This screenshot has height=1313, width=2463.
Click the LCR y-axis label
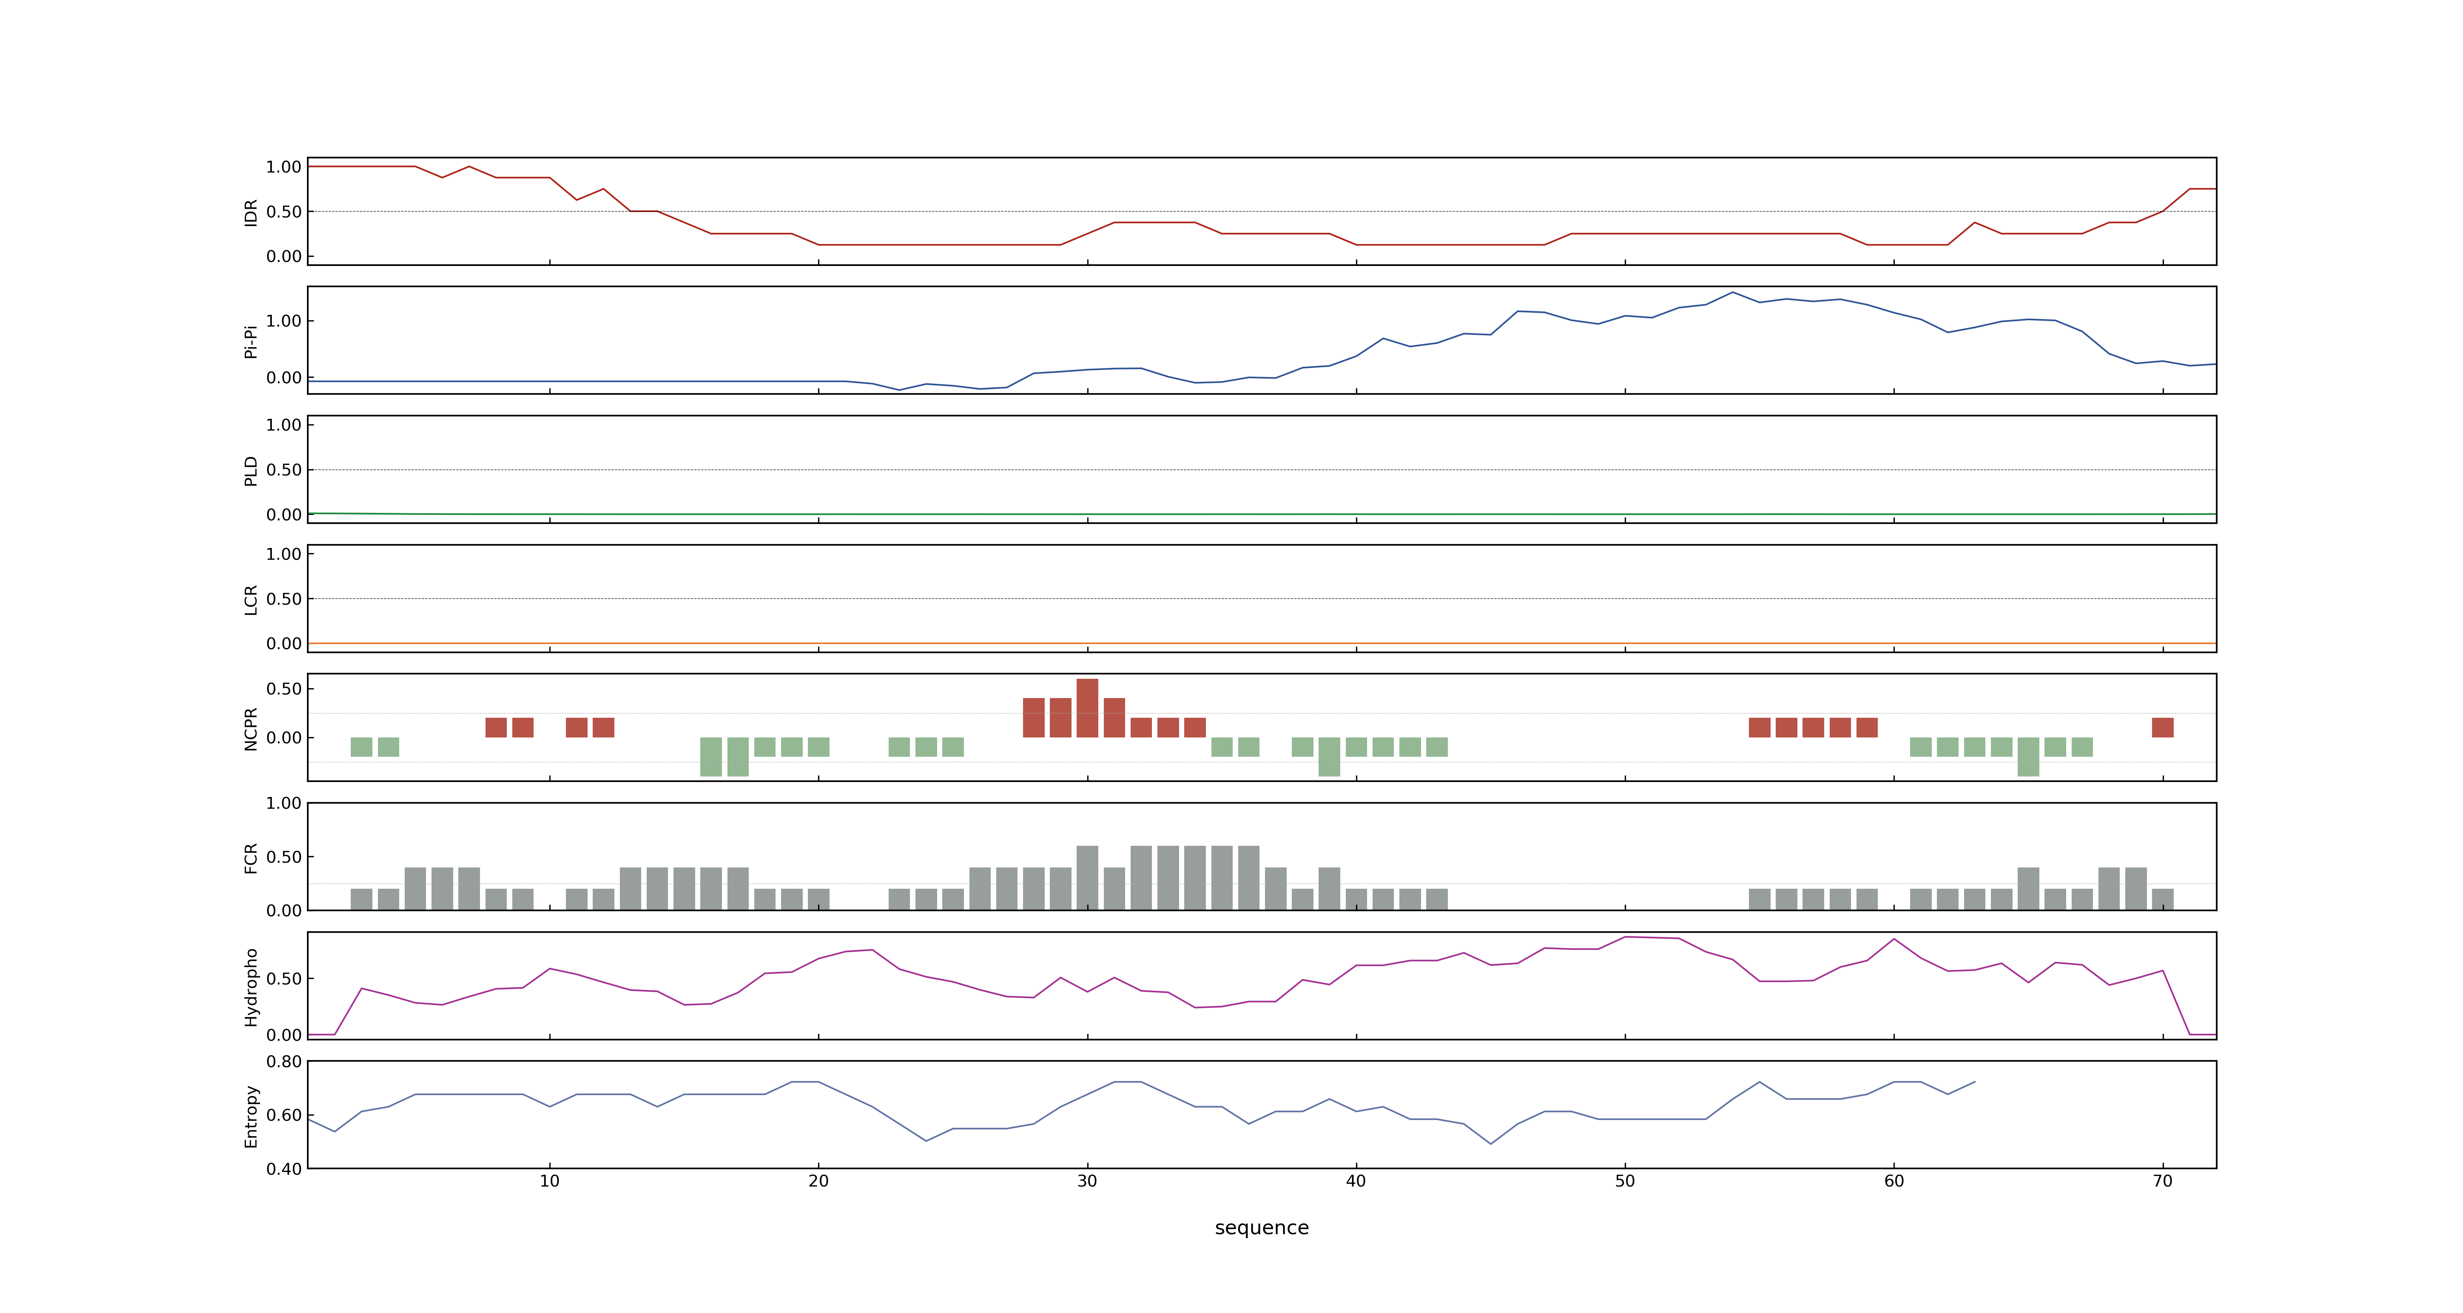tap(251, 599)
